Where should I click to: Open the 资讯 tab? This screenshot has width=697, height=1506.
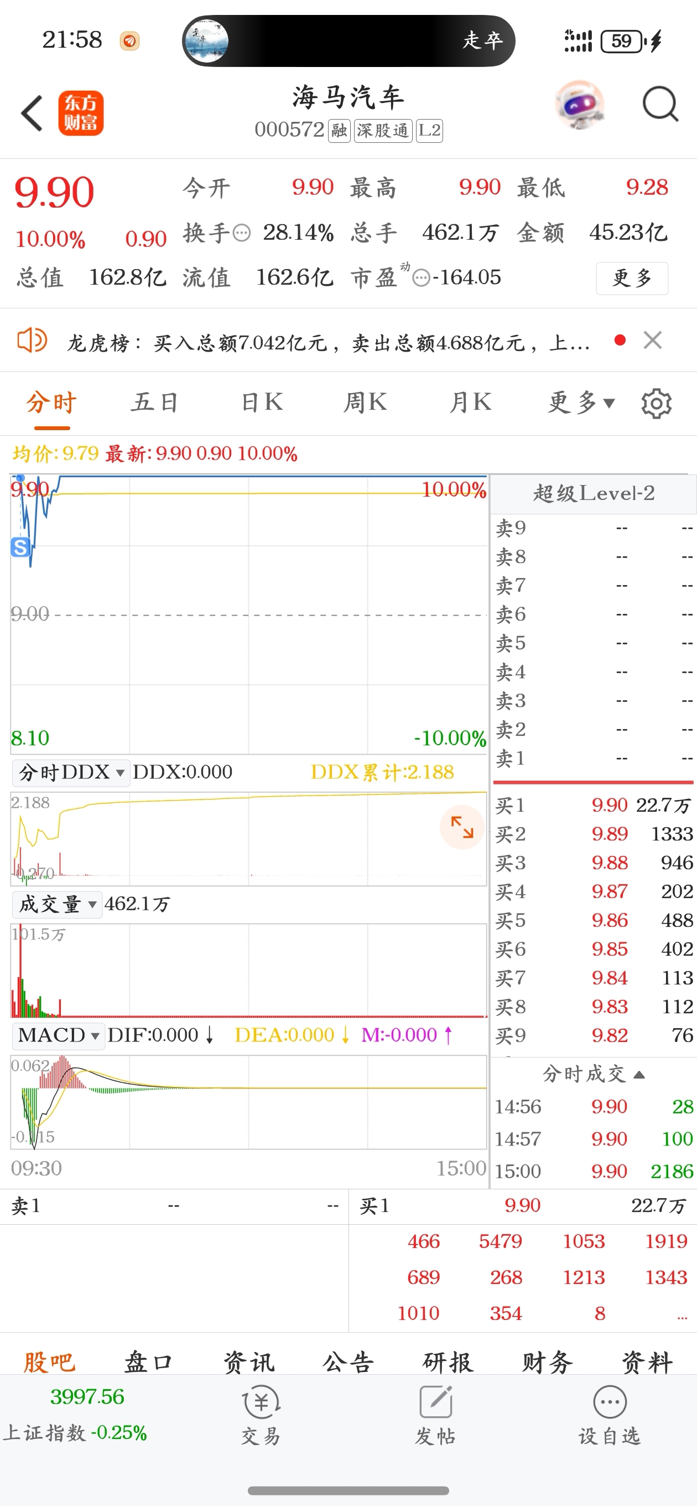pos(249,1361)
